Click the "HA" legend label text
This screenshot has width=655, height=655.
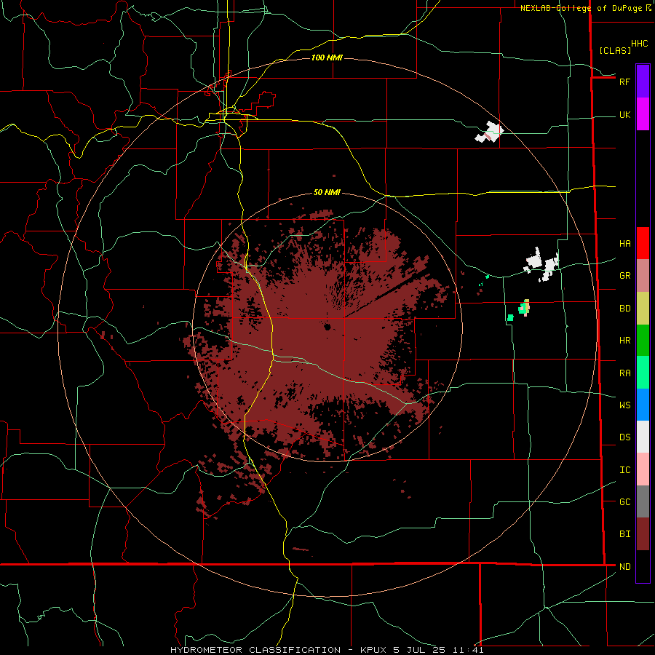624,244
